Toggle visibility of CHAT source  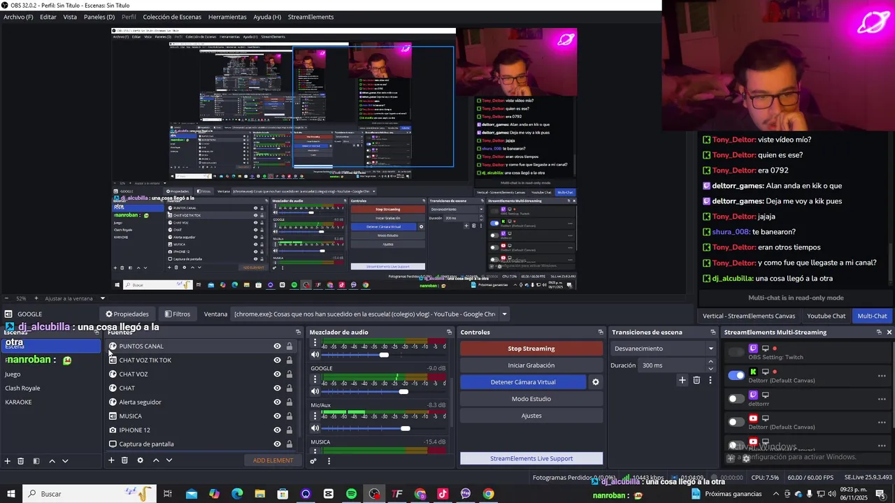(277, 388)
